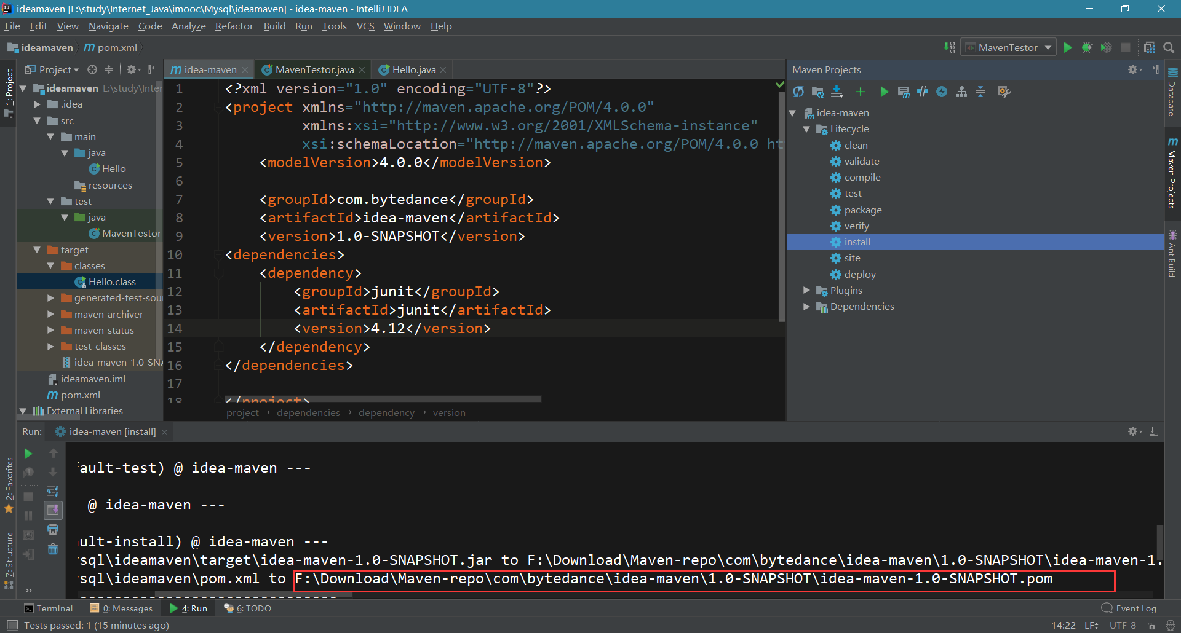Toggle the Maven Projects side tab

1172,173
